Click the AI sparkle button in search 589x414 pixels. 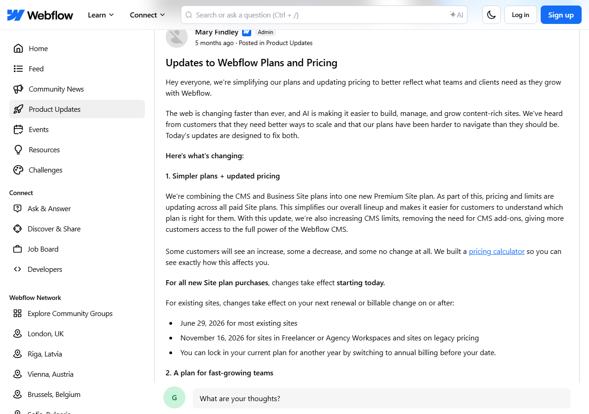456,15
